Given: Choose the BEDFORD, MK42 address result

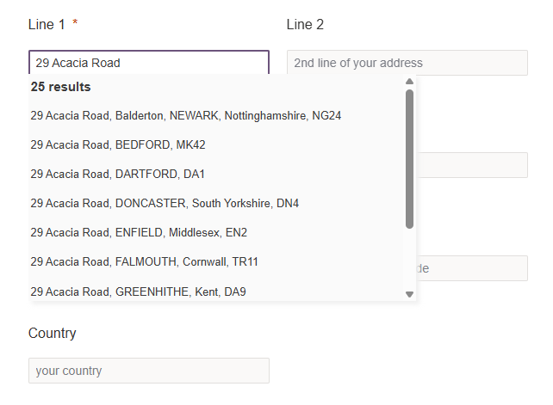Looking at the screenshot, I should coord(118,144).
